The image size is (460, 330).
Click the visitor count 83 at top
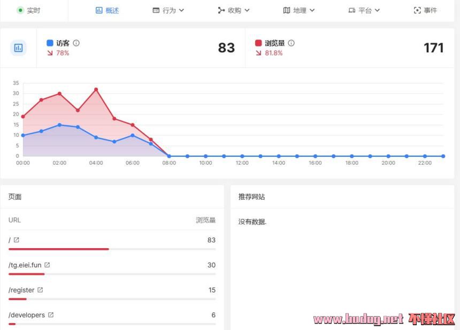click(x=226, y=48)
